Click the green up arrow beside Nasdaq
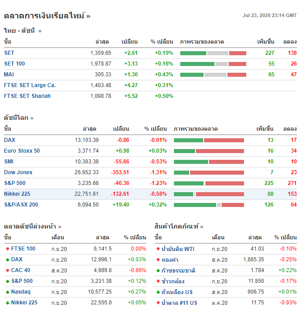This screenshot has width=302, height=321. click(7, 292)
